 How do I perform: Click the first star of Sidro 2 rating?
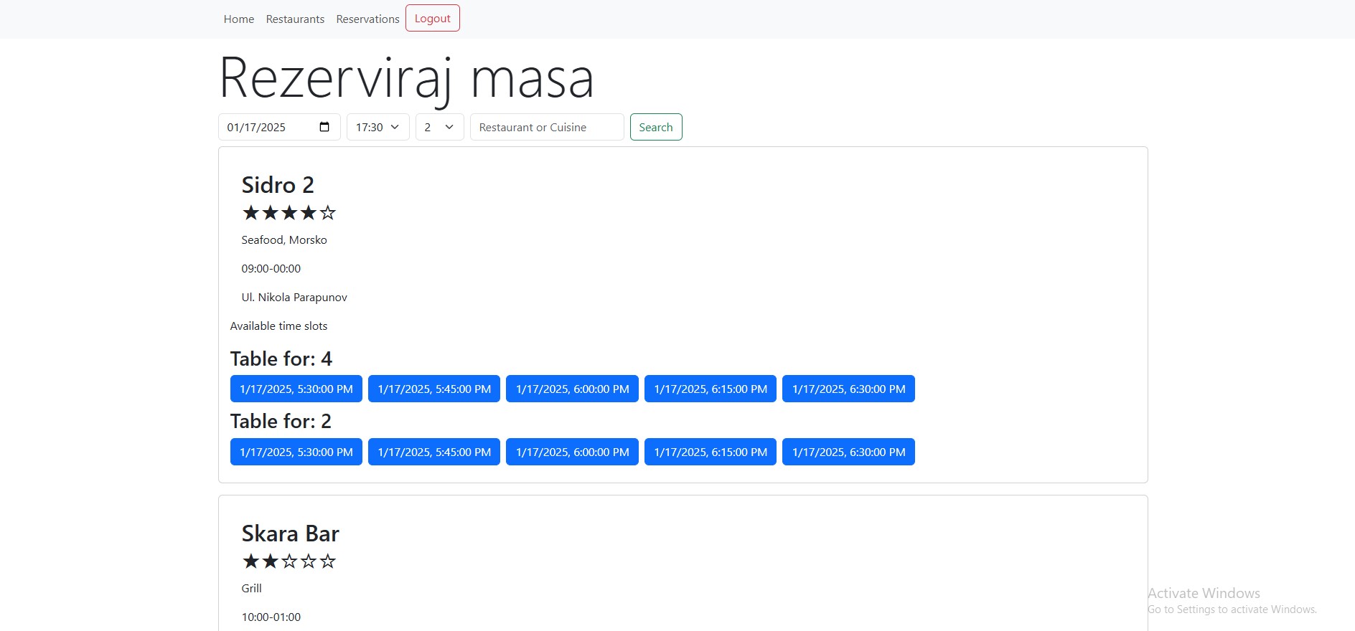pos(250,213)
